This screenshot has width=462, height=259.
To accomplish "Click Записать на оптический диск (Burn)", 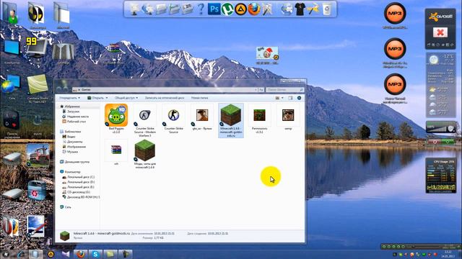I will coord(164,98).
